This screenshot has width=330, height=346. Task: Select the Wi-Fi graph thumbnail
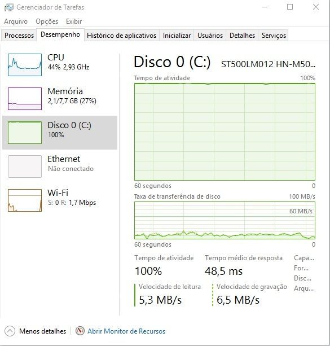point(25,200)
